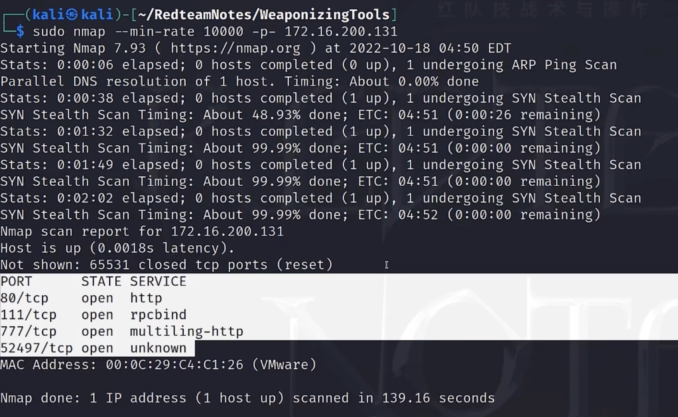
Task: Click the PORT column header
Action: point(16,281)
